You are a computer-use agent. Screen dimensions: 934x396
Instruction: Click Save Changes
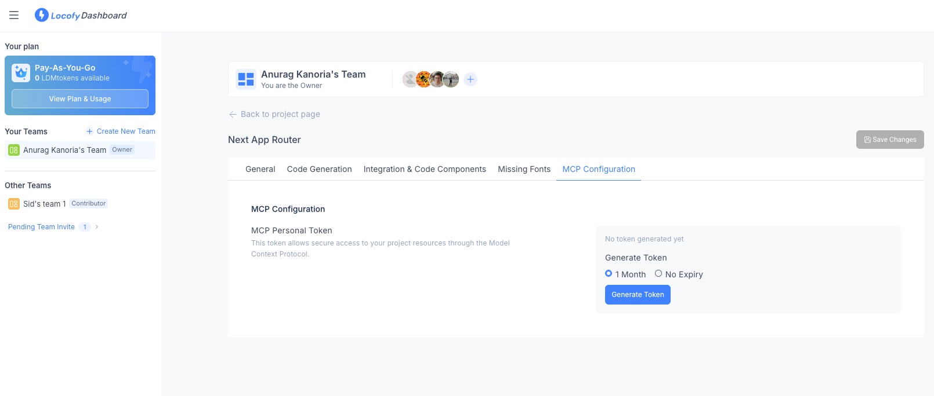[890, 140]
